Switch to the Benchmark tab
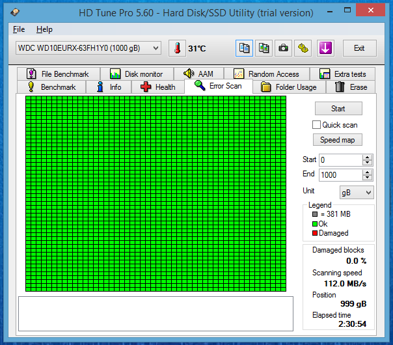 click(x=51, y=87)
